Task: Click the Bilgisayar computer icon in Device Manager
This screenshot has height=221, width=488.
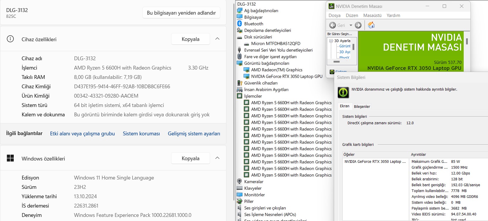Action: tap(240, 17)
